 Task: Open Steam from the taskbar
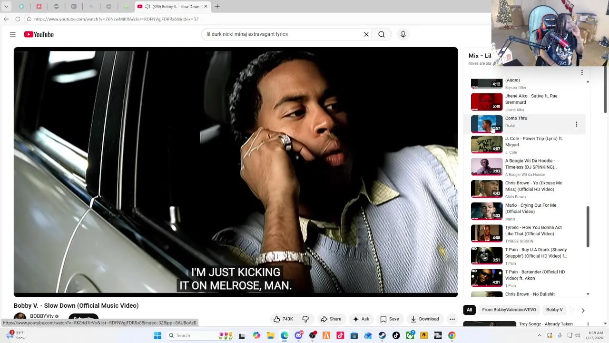[382, 335]
